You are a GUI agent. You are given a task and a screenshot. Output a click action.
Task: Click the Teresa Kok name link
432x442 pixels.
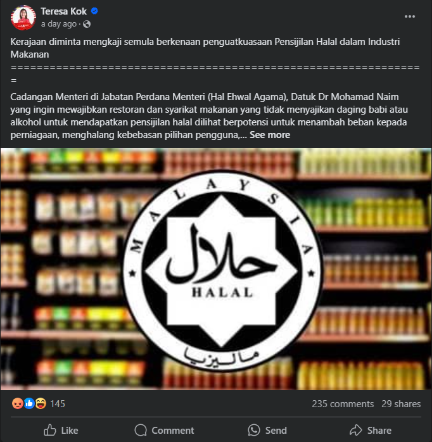(64, 11)
